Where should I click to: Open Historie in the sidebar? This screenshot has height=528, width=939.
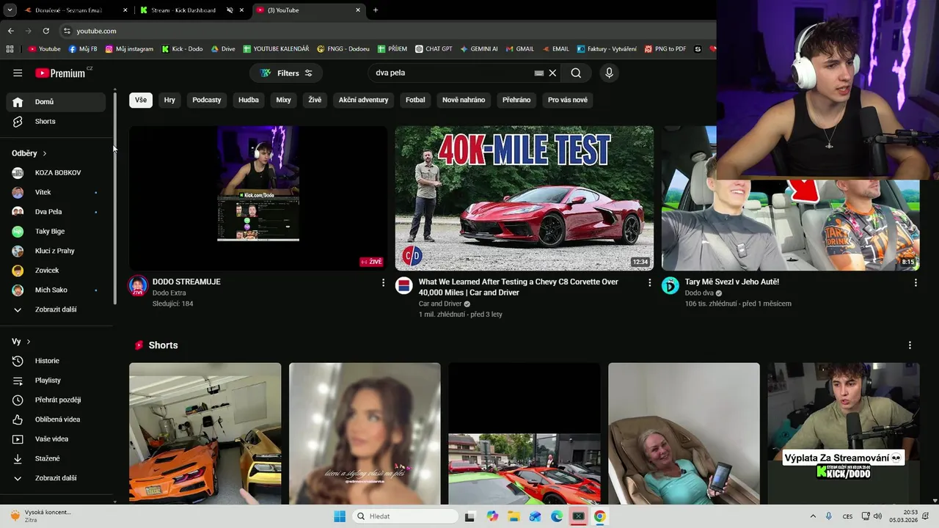pyautogui.click(x=56, y=361)
